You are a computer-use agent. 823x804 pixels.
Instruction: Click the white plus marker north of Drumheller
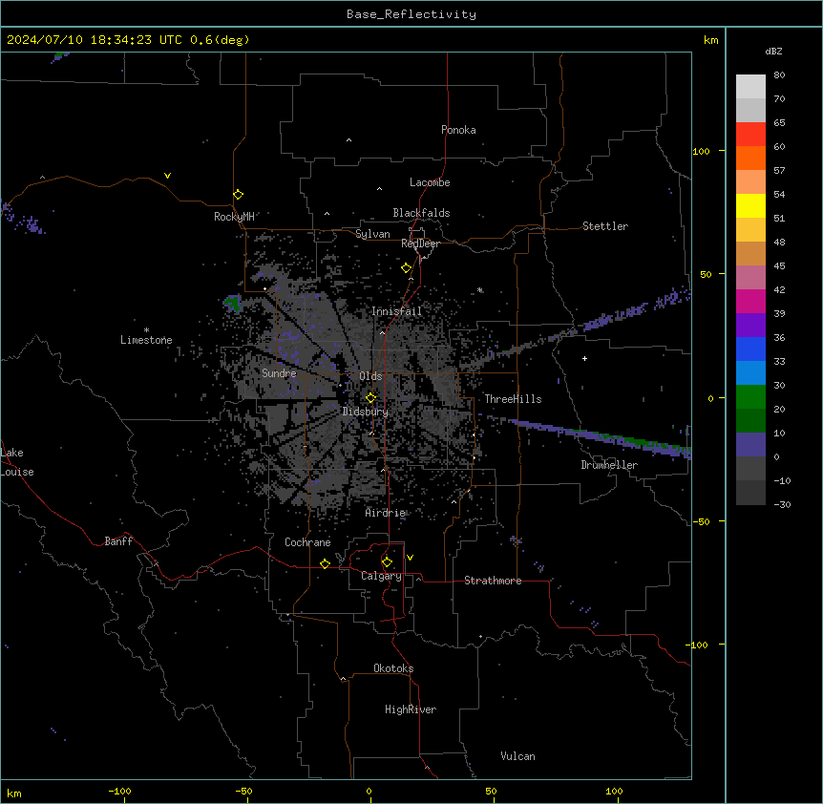(x=584, y=358)
